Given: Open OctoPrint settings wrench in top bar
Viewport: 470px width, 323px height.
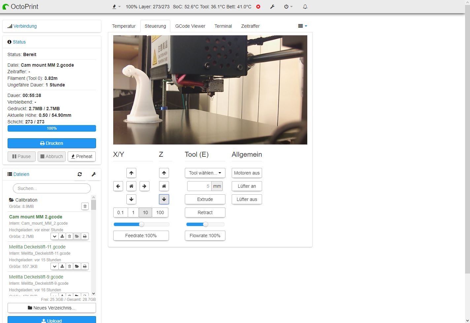Looking at the screenshot, I should pyautogui.click(x=272, y=7).
